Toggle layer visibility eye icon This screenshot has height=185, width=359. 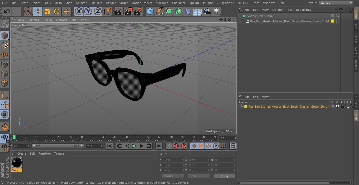click(337, 107)
